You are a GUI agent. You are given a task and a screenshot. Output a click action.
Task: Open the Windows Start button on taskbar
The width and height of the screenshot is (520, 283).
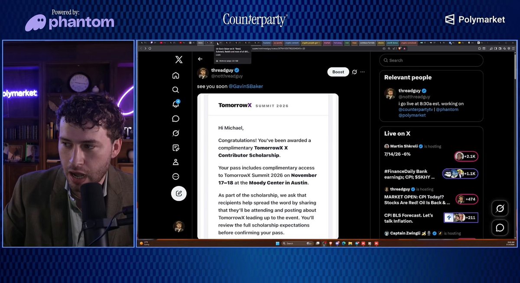pos(277,244)
